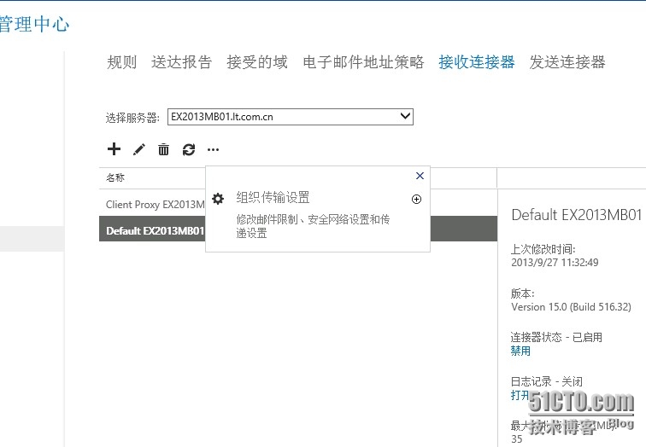Edit the selected connector with pencil icon
Screen dimensions: 646x447
pos(139,149)
